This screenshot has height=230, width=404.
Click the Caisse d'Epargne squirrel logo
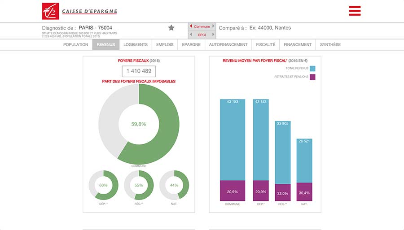(x=50, y=11)
